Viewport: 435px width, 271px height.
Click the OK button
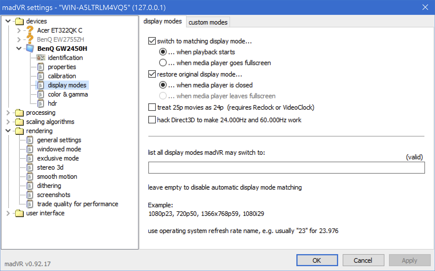tap(317, 260)
